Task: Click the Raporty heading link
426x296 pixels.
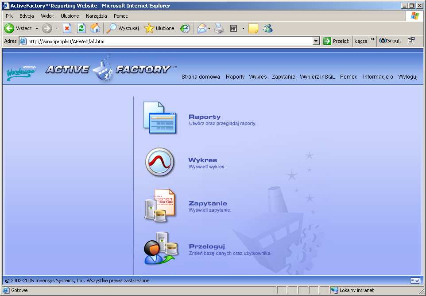Action: point(205,117)
